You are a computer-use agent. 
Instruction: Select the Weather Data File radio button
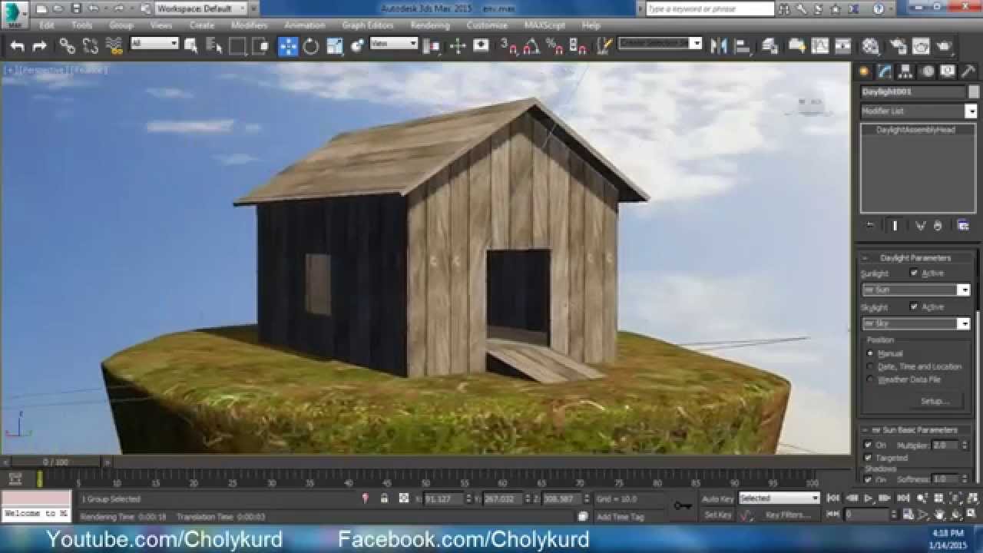click(870, 379)
